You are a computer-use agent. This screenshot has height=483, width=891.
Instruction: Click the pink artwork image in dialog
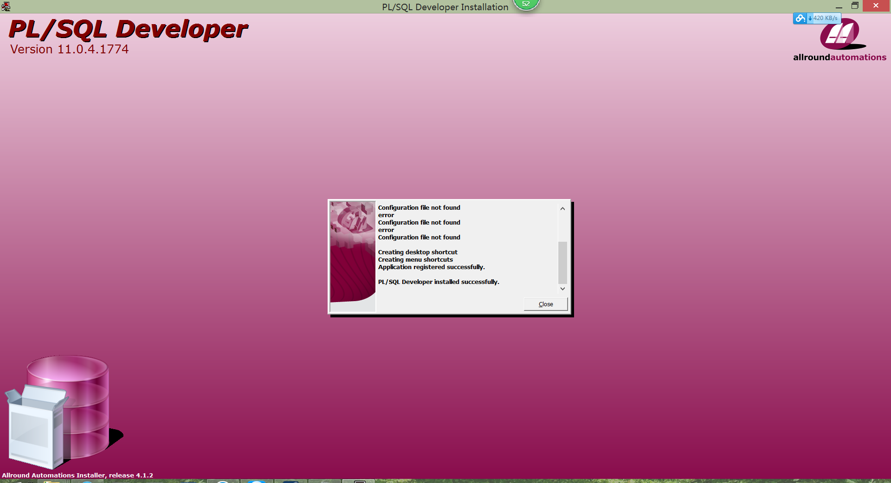point(353,256)
